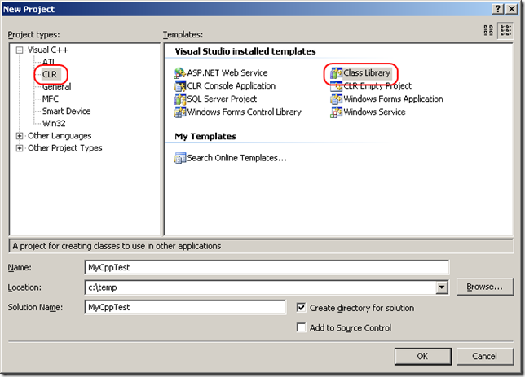The height and width of the screenshot is (377, 525).
Task: Select the Other Project Types tree label
Action: (65, 148)
